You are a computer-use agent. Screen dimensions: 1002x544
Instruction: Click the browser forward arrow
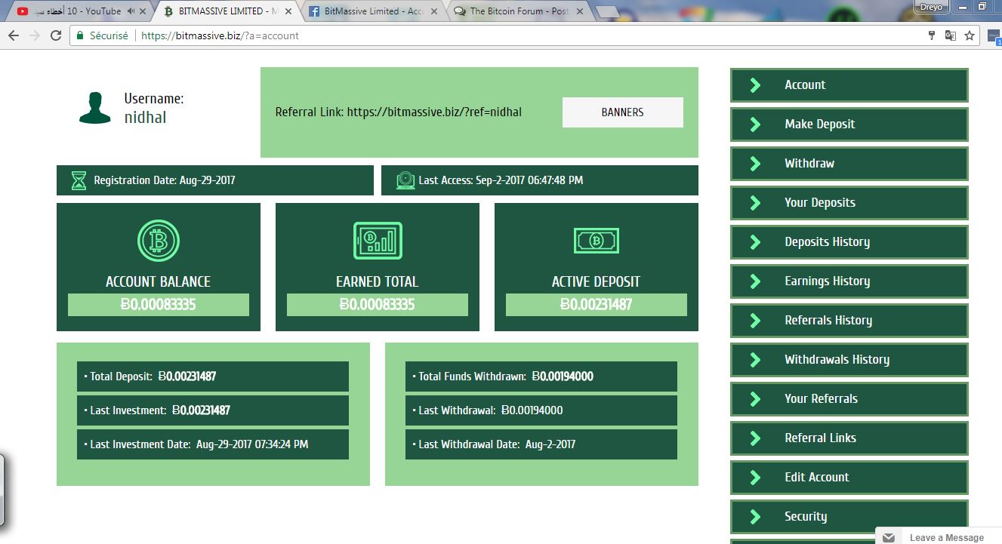(34, 35)
